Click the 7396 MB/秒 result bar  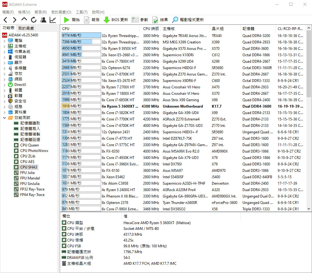(81, 42)
